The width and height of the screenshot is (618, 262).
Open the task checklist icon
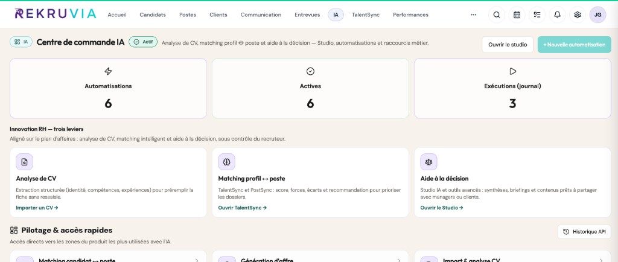pos(537,15)
